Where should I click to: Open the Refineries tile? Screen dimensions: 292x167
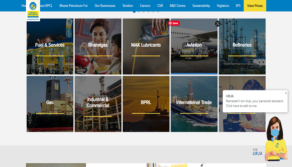tap(242, 46)
